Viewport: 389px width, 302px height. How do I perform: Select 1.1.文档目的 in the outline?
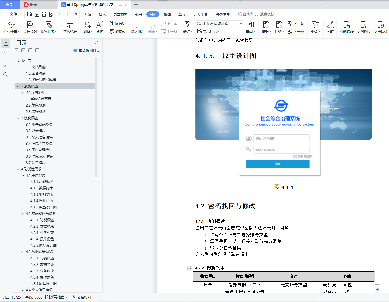coord(36,67)
